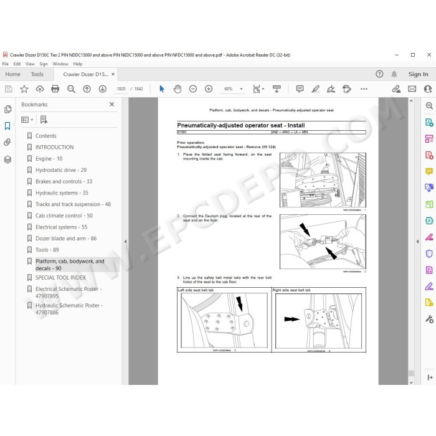The width and height of the screenshot is (436, 436).
Task: Open bookmark options dropdown
Action: [27, 120]
